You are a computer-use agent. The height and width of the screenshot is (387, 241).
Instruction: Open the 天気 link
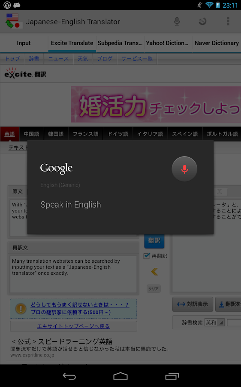point(83,59)
